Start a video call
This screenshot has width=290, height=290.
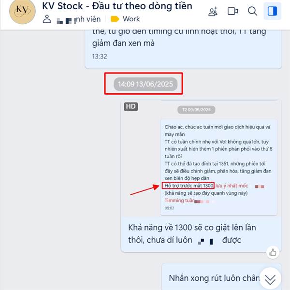pyautogui.click(x=232, y=11)
